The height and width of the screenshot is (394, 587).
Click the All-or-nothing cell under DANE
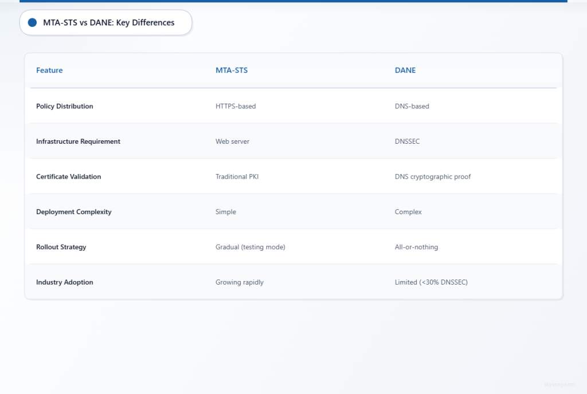tap(416, 247)
